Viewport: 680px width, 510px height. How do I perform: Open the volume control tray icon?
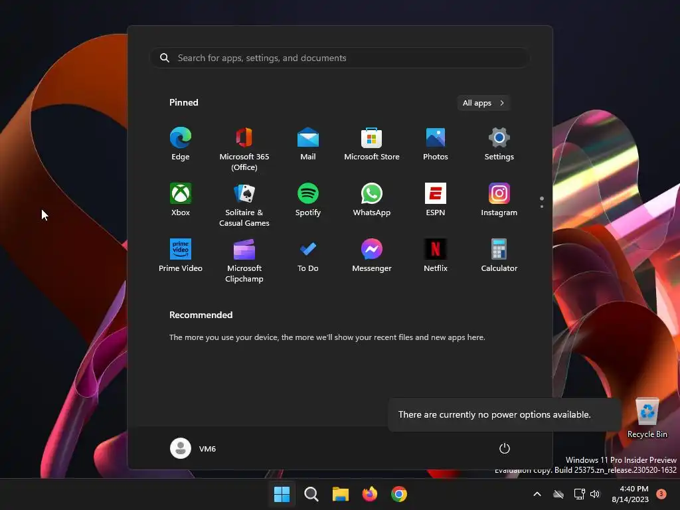(x=595, y=494)
